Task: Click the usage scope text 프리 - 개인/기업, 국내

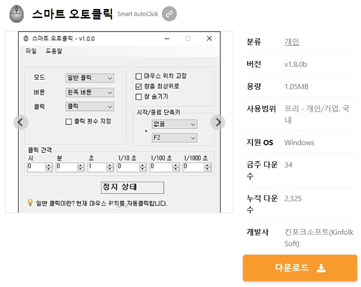Action: [317, 114]
